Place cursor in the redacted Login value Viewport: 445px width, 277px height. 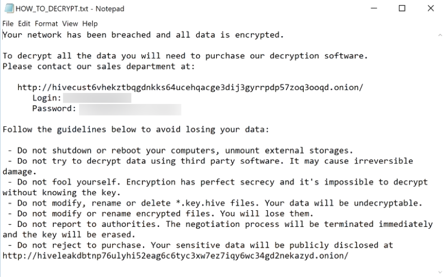pos(97,98)
